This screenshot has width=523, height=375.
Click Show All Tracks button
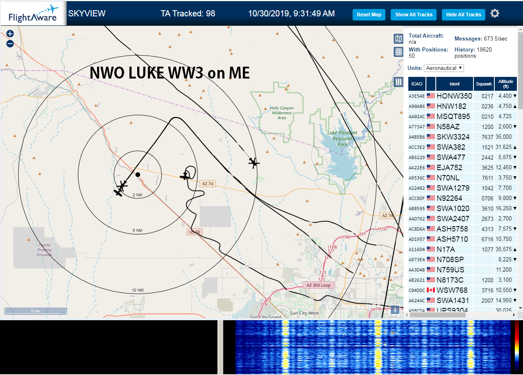[x=414, y=15]
